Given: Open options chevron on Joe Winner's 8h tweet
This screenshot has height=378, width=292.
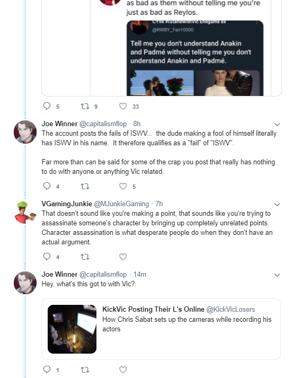Looking at the screenshot, I should (277, 125).
